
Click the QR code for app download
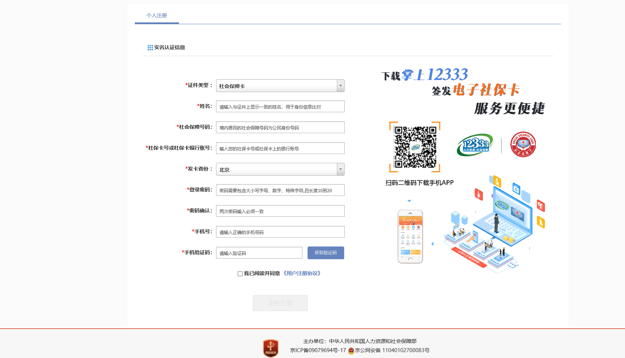415,147
